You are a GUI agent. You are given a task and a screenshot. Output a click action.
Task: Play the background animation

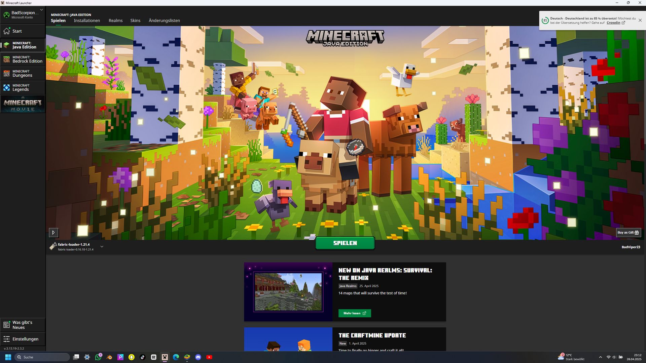(x=53, y=233)
